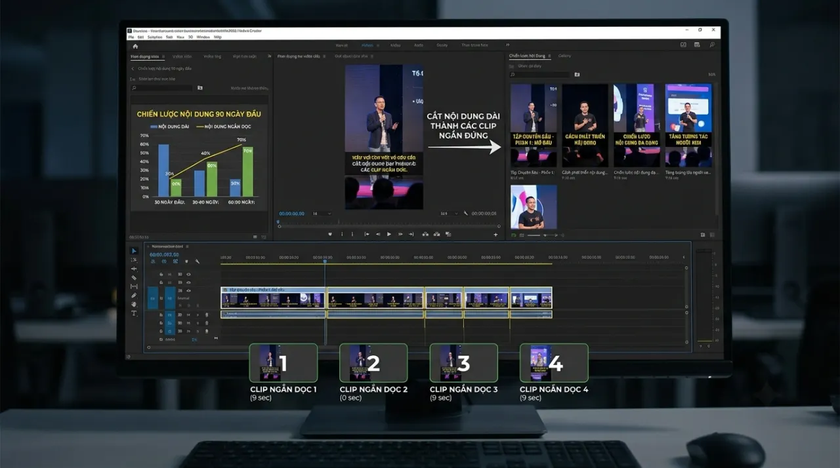
Task: Toggle voice-over mic on second audio track
Action: (207, 323)
